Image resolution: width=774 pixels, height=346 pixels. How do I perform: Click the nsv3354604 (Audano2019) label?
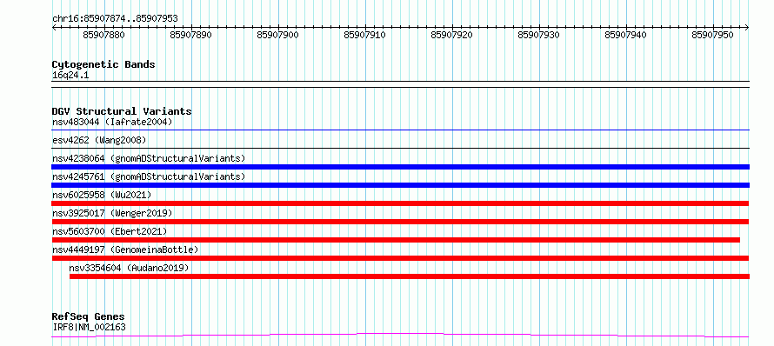[x=129, y=268]
